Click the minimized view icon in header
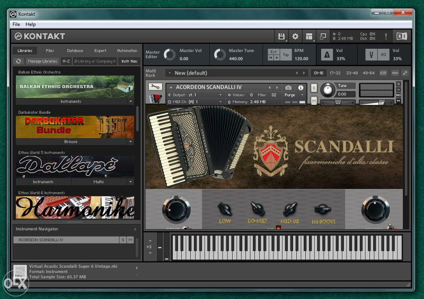The image size is (424, 299). pos(323,36)
